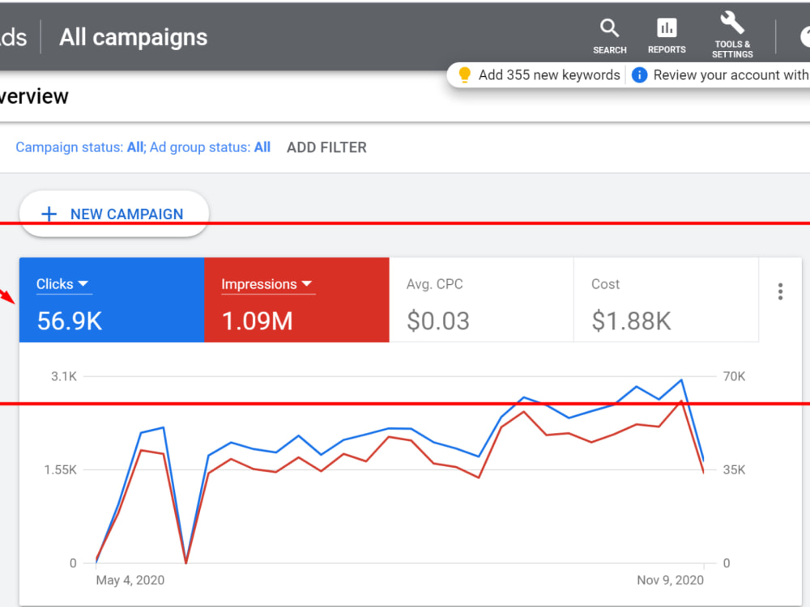Click the yellow lightbulb recommendation icon
Screen dimensions: 810x607
click(x=464, y=74)
